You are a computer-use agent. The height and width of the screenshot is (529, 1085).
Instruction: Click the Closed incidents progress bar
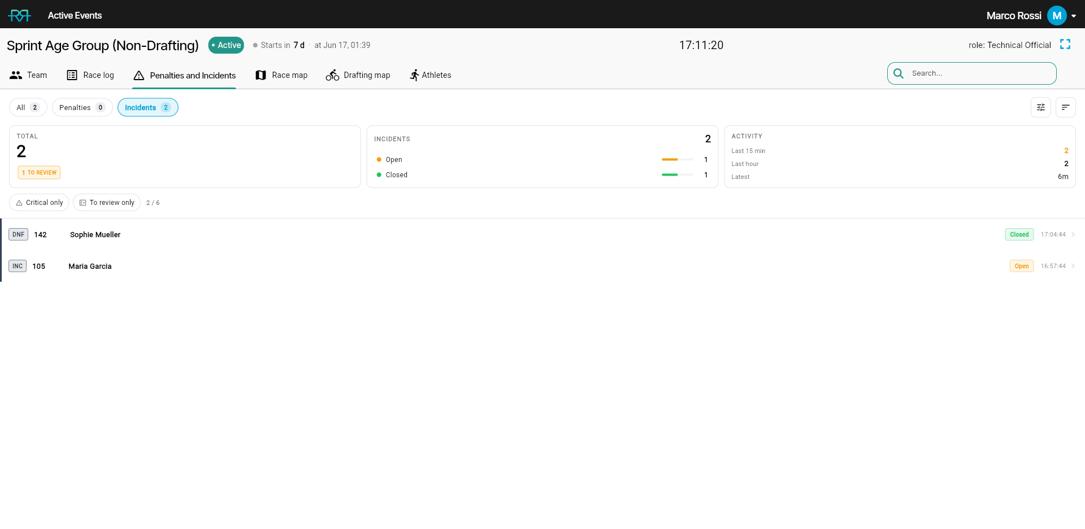678,175
